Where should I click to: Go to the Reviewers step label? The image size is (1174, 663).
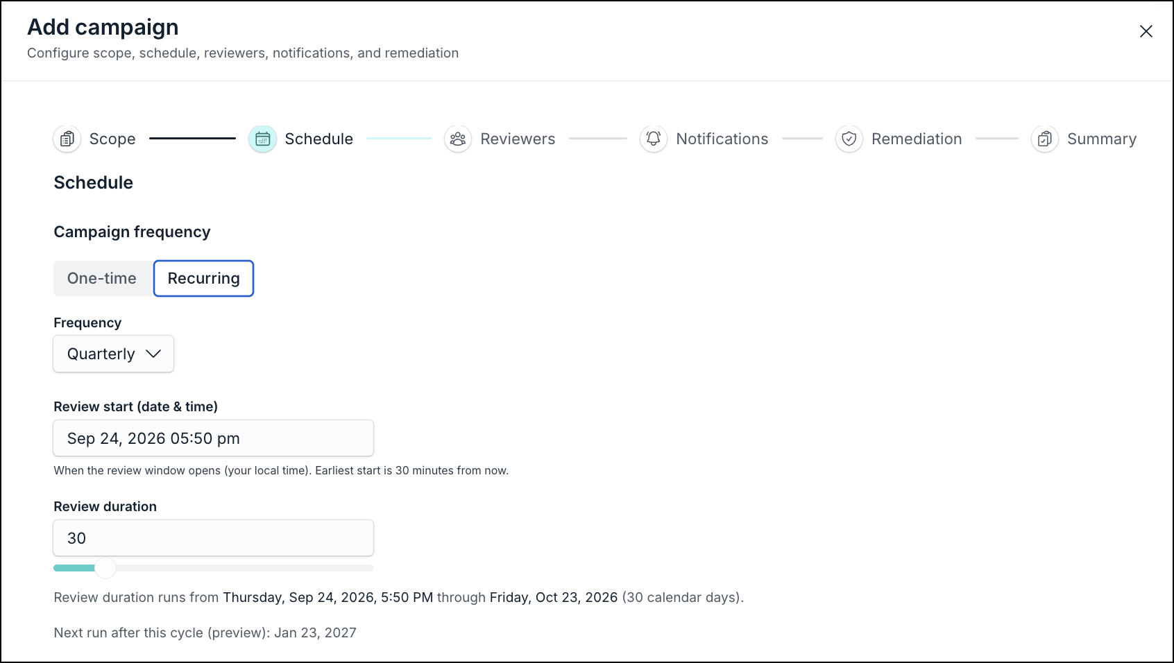pyautogui.click(x=518, y=139)
